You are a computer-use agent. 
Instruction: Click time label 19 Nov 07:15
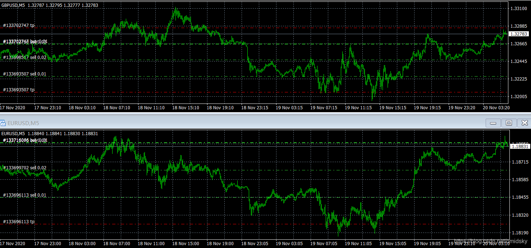pyautogui.click(x=324, y=107)
